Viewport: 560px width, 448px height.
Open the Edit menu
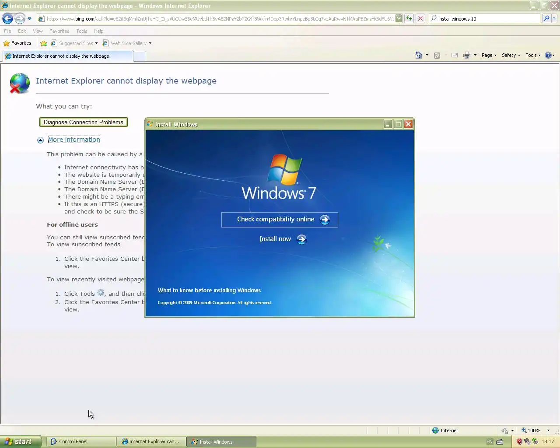click(22, 31)
